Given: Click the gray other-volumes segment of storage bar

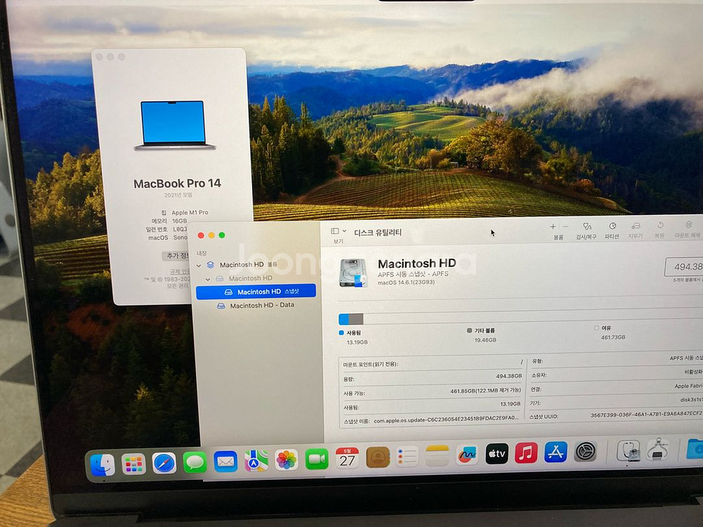Looking at the screenshot, I should tap(356, 319).
